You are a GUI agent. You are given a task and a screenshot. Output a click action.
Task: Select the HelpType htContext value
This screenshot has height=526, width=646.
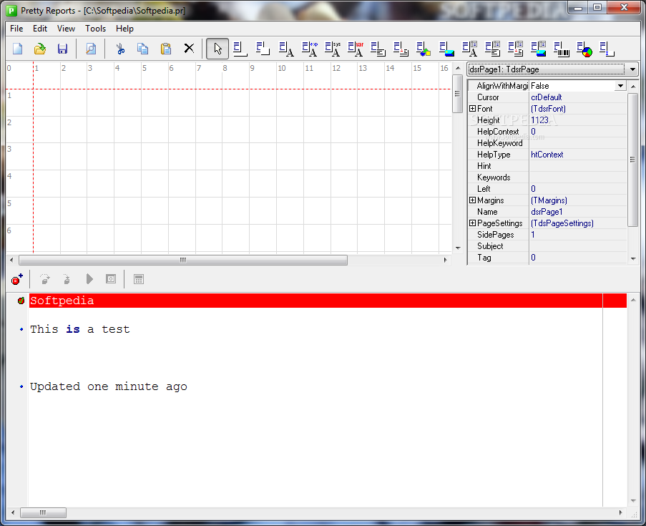tap(577, 155)
